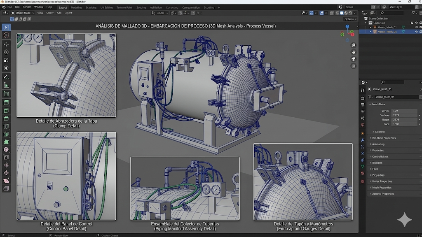The height and width of the screenshot is (237, 422).
Task: Open the viewport Select menu
Action: [50, 13]
